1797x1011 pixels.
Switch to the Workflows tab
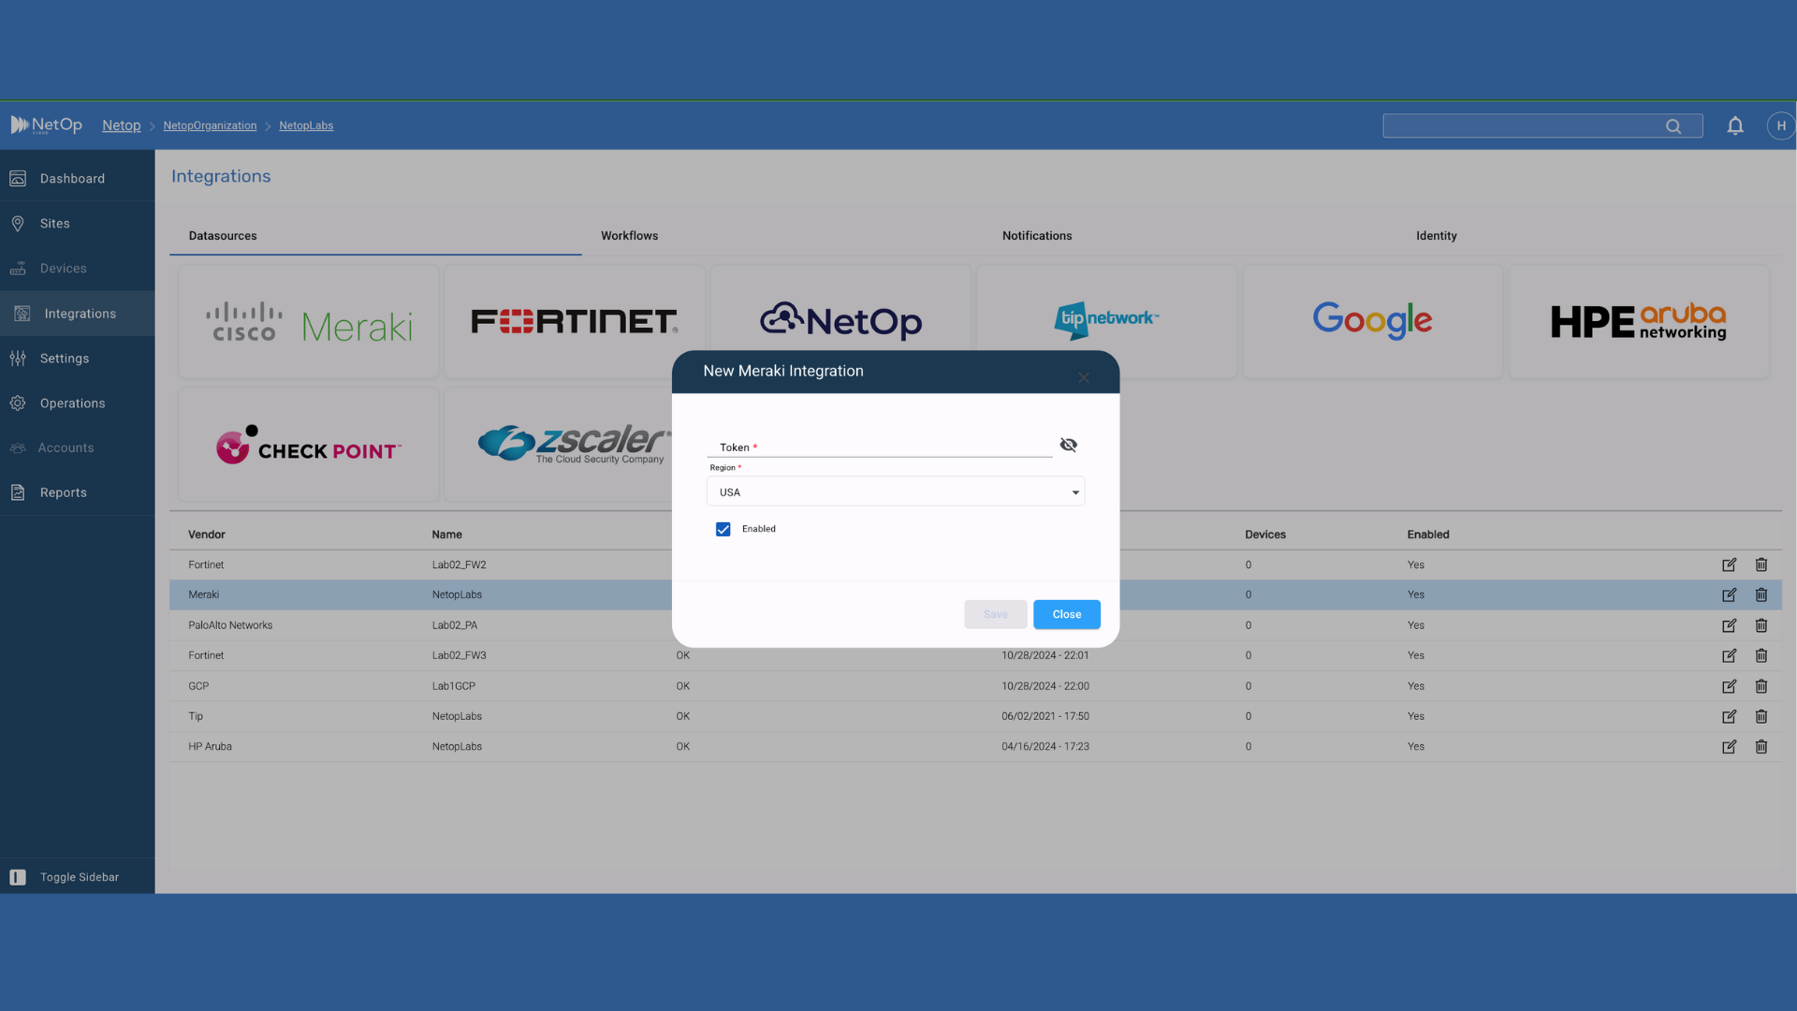(629, 236)
